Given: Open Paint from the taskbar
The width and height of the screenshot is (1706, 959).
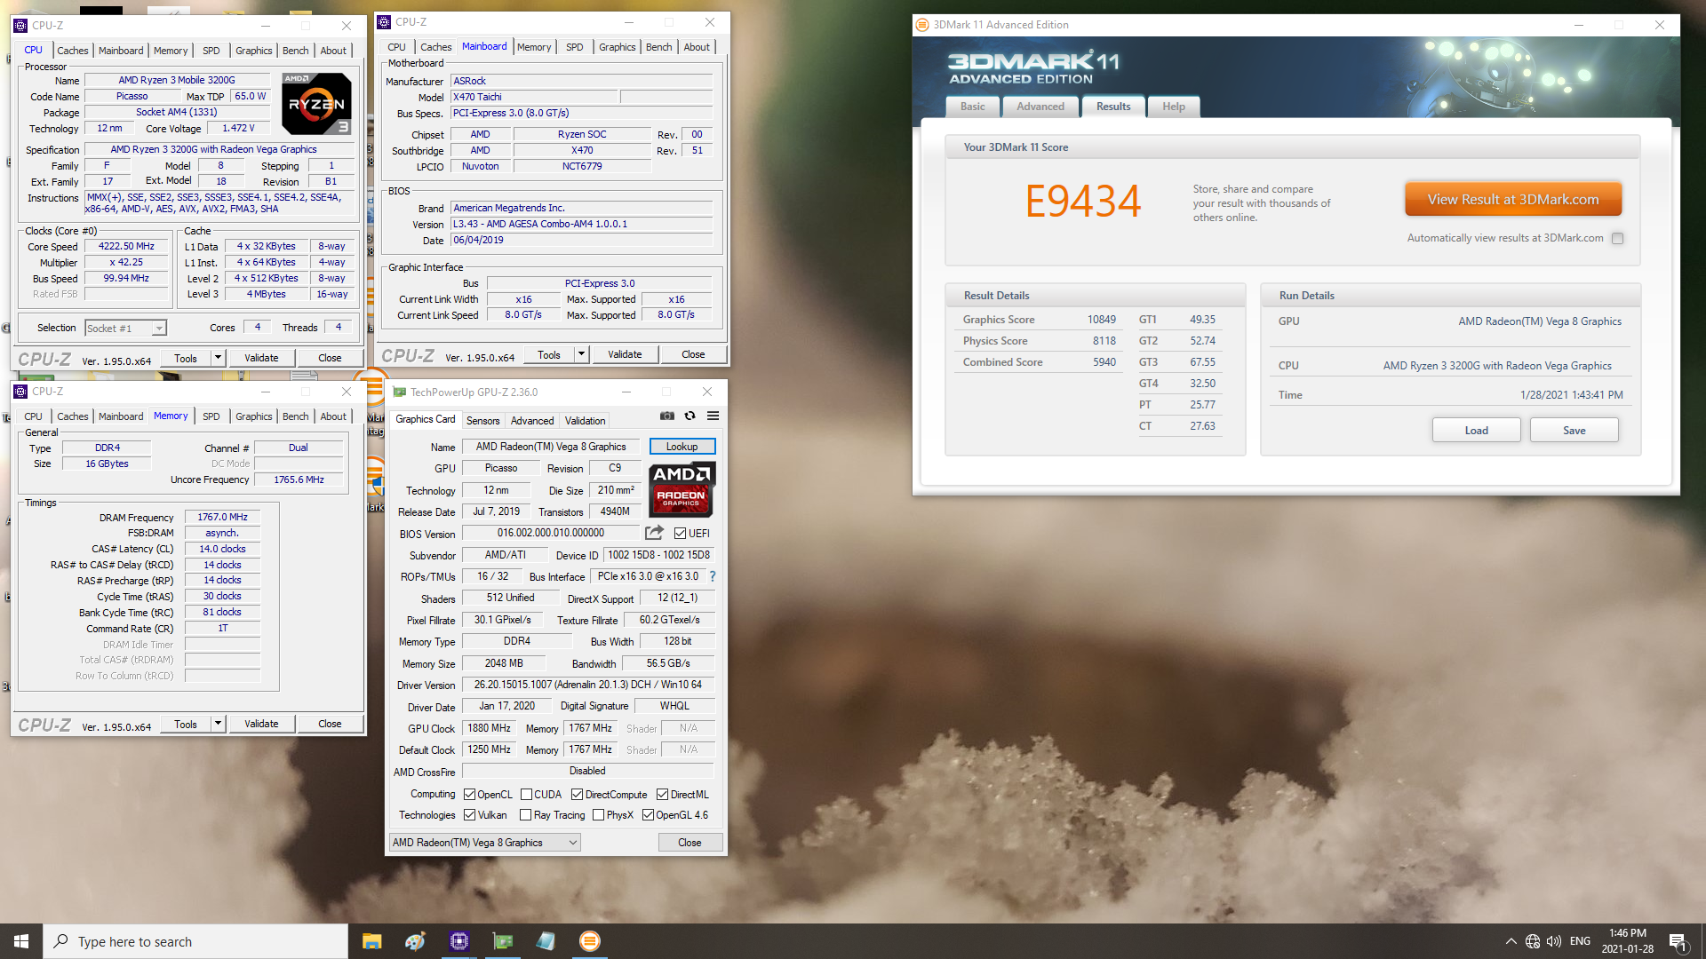Looking at the screenshot, I should pos(415,941).
